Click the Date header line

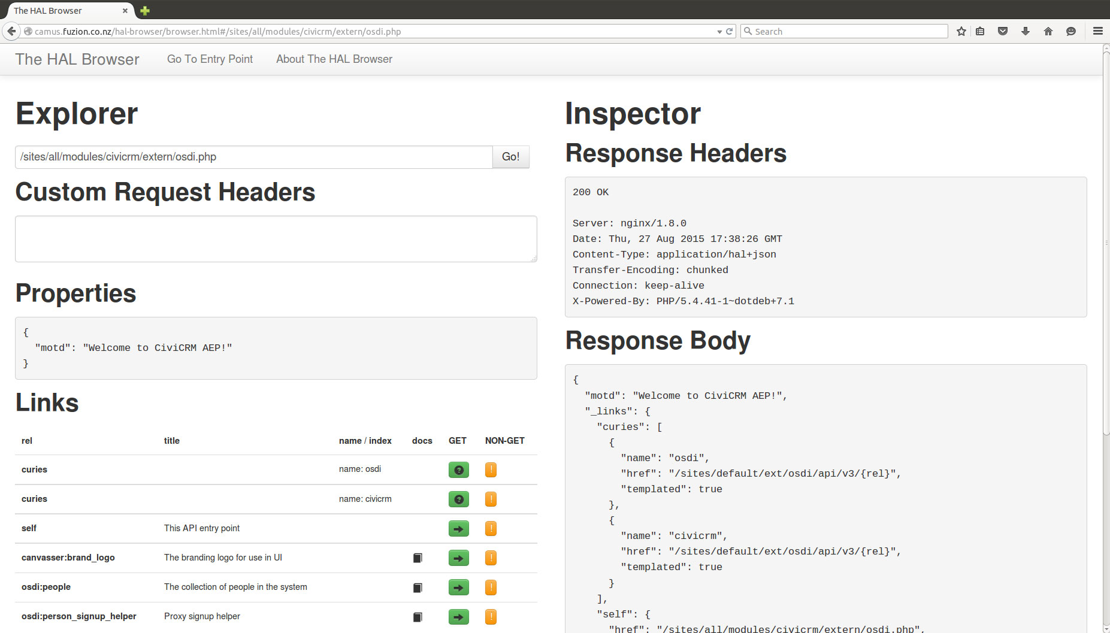[678, 239]
